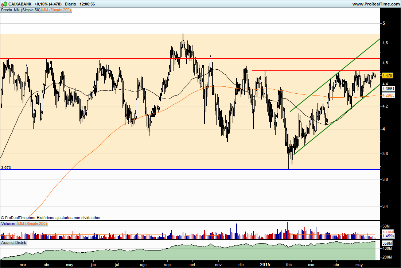This screenshot has width=401, height=268.
Task: Select the Volumen panel label
Action: pyautogui.click(x=9, y=224)
